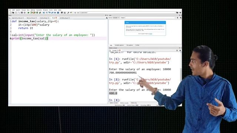Click the Maximize current pane icon
The height and width of the screenshot is (133, 237).
point(62,13)
